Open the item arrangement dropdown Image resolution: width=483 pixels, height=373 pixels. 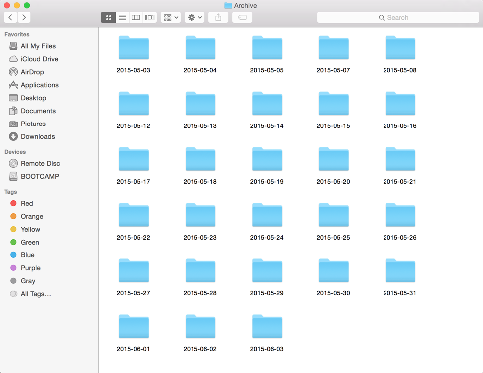click(171, 17)
